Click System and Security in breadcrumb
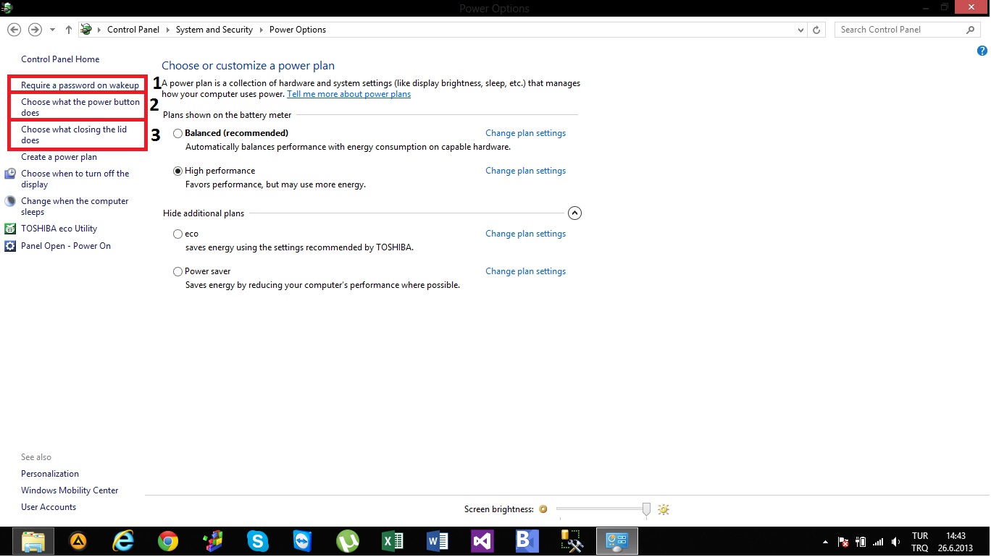The height and width of the screenshot is (557, 991). tap(214, 30)
